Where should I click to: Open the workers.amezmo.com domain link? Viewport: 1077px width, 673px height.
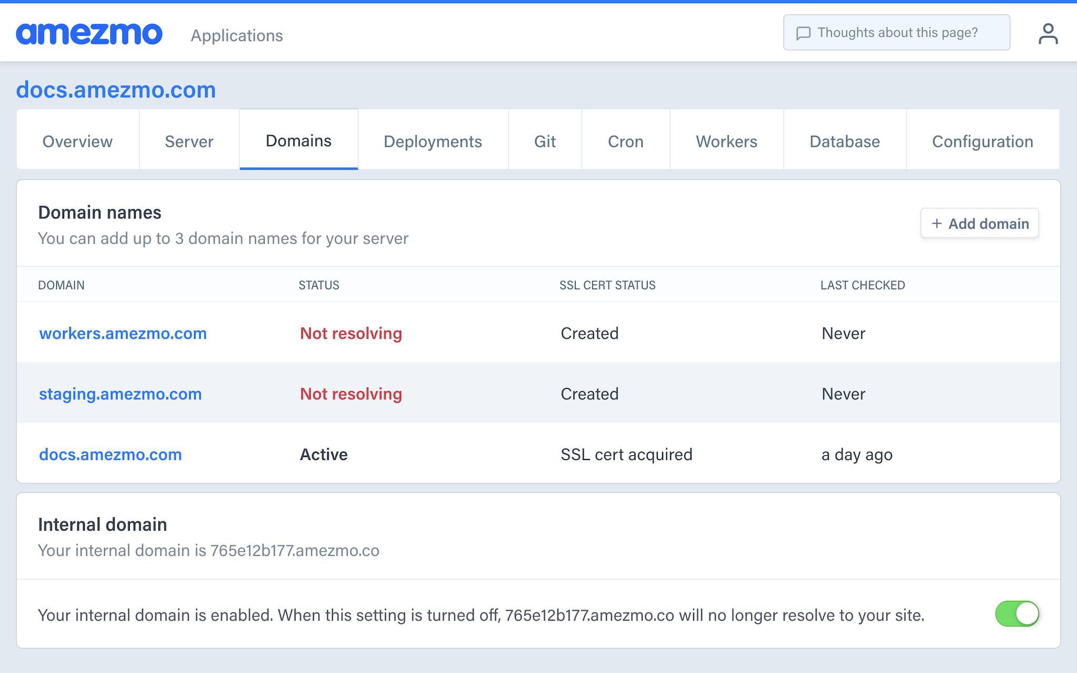[x=123, y=333]
